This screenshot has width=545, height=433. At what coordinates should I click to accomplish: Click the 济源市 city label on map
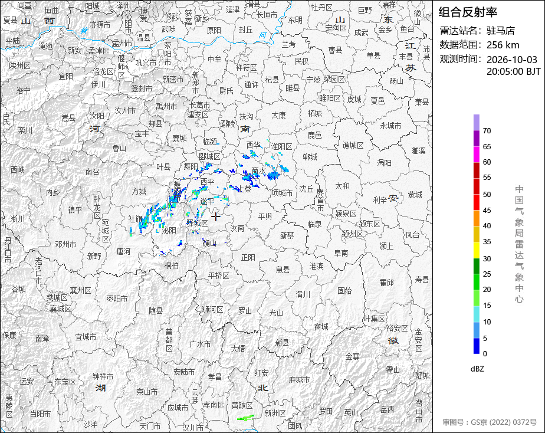(x=100, y=25)
